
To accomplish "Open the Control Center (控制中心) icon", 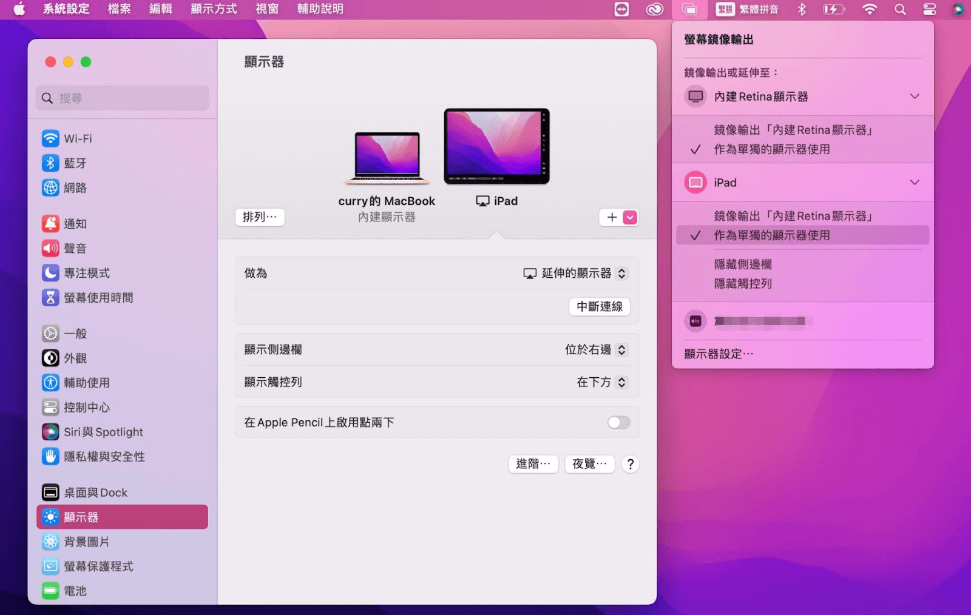I will click(50, 407).
